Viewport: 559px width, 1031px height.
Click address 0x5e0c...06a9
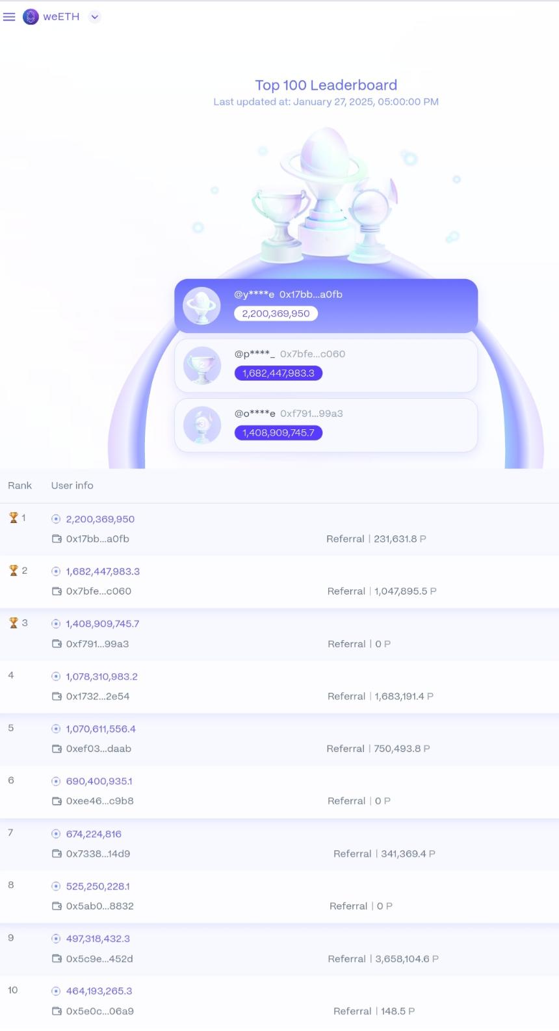click(99, 1011)
